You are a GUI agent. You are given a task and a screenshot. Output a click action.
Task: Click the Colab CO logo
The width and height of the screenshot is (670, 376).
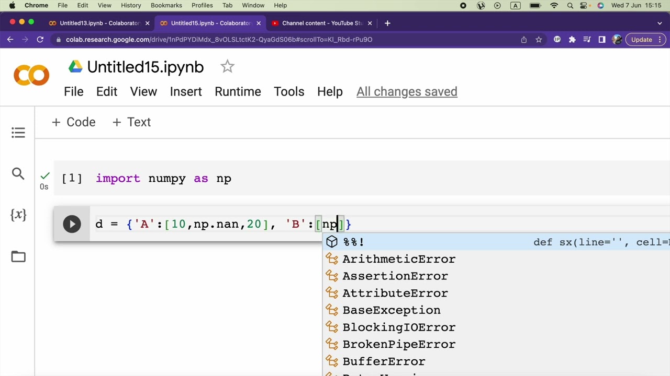[x=31, y=76]
